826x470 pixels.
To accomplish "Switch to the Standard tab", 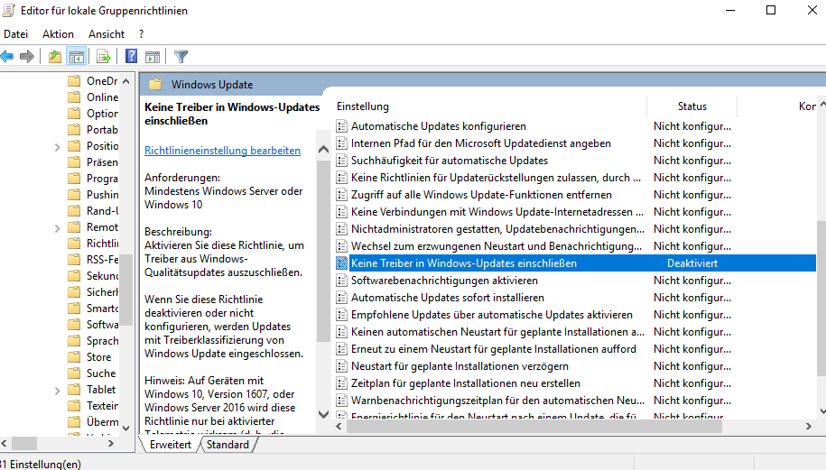I will pyautogui.click(x=227, y=445).
